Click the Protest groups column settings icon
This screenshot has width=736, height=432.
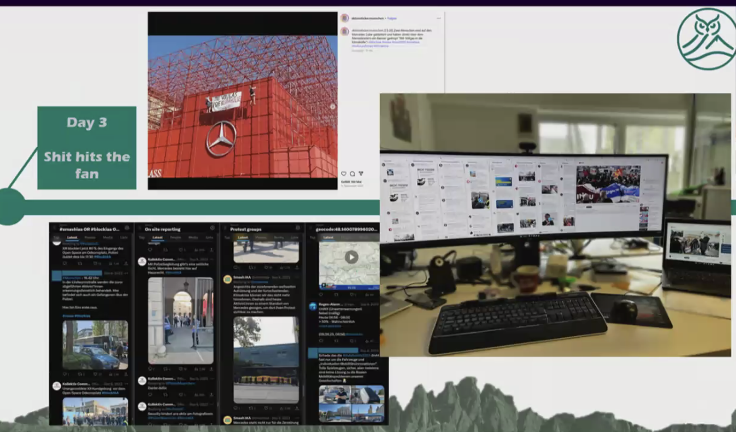tap(298, 228)
